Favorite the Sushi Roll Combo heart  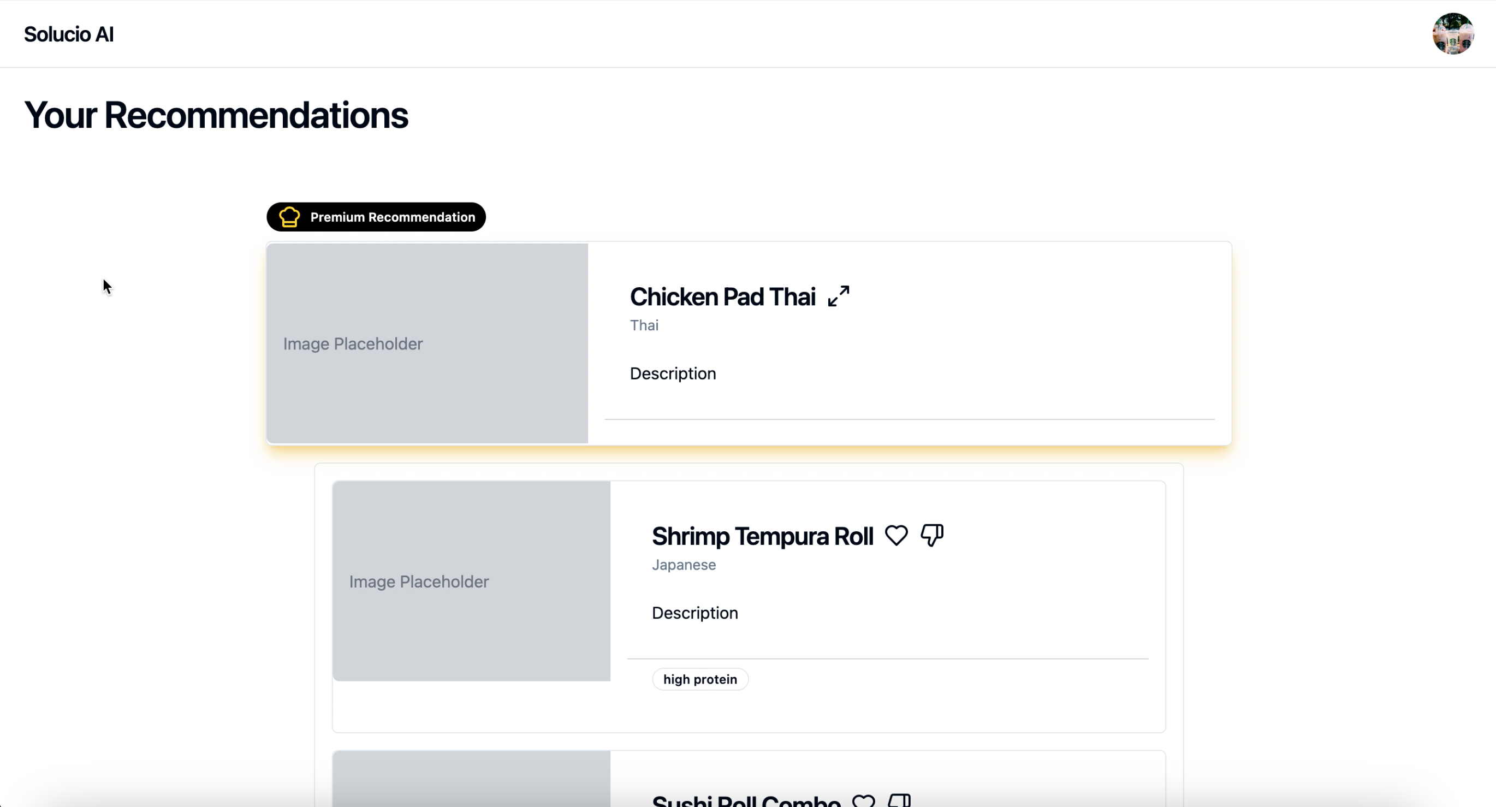tap(864, 800)
